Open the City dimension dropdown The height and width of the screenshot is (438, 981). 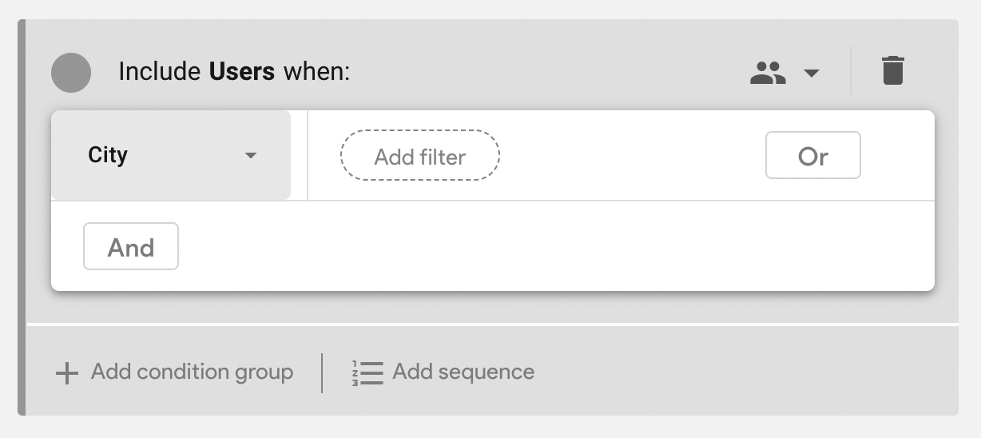171,155
